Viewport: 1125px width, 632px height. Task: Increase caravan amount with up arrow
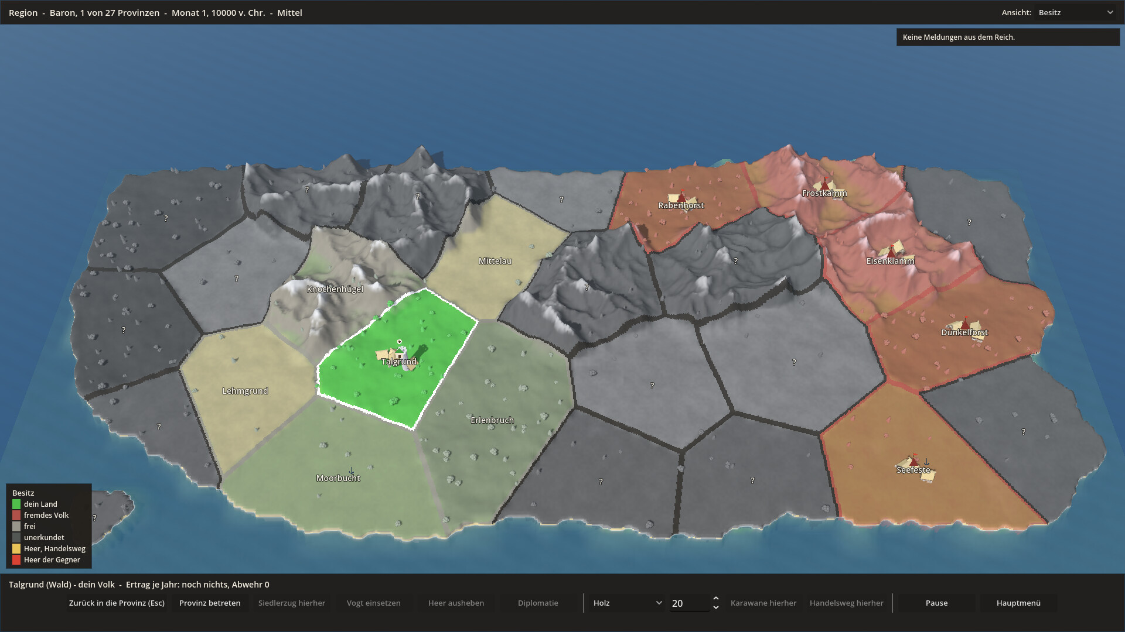(x=715, y=599)
